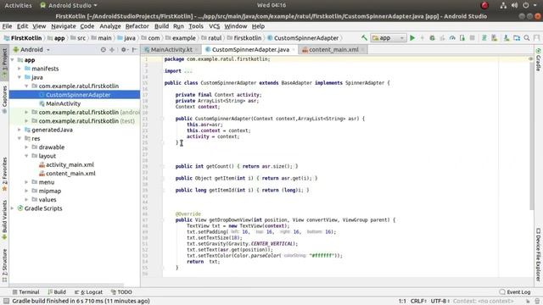Hide the Project tool window icon

pos(134,49)
